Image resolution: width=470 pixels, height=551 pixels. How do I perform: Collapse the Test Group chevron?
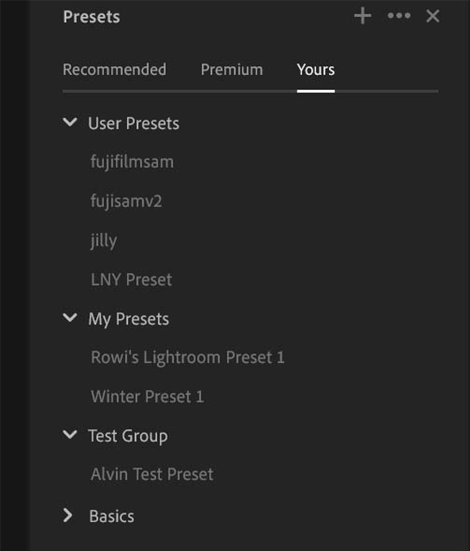click(70, 435)
